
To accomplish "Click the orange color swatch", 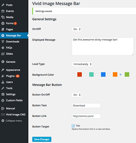I will [115, 74].
